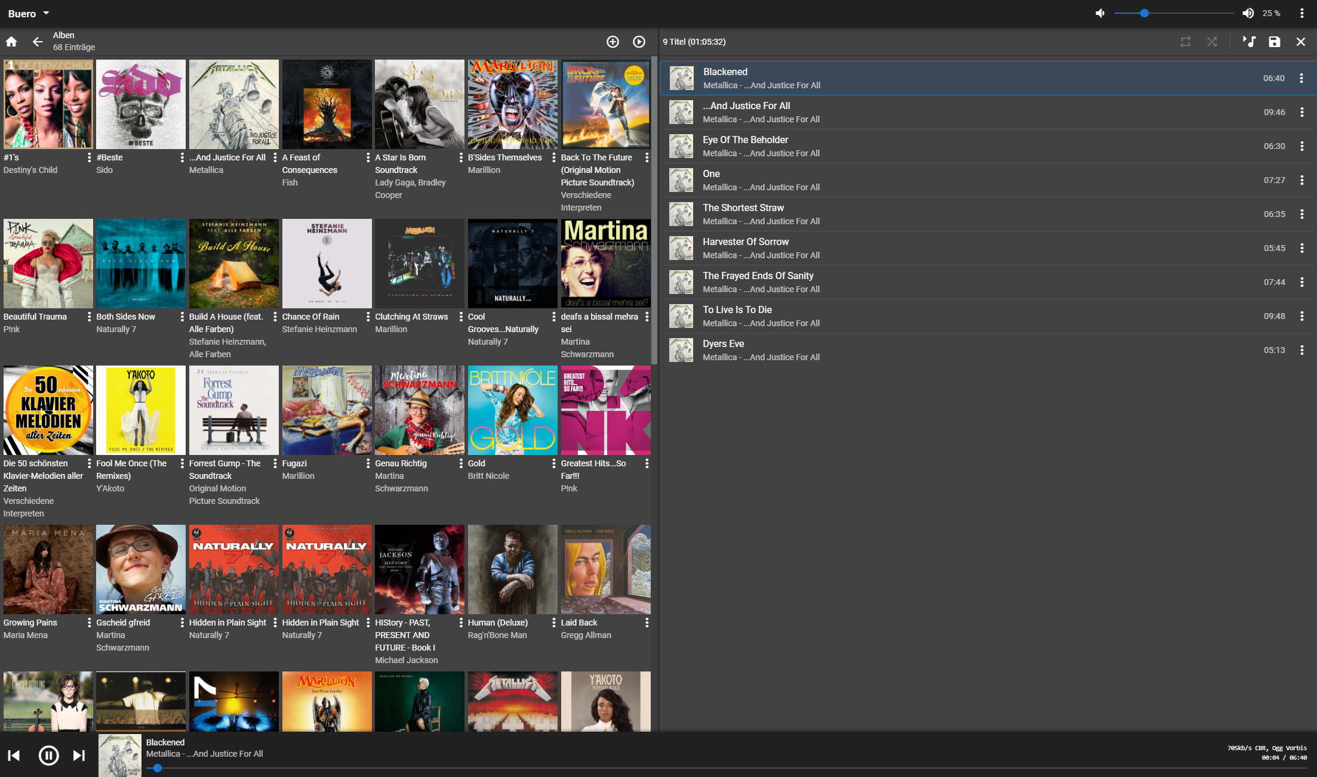Viewport: 1317px width, 777px height.
Task: Open menu for Dyers Eve queue track
Action: coord(1301,350)
